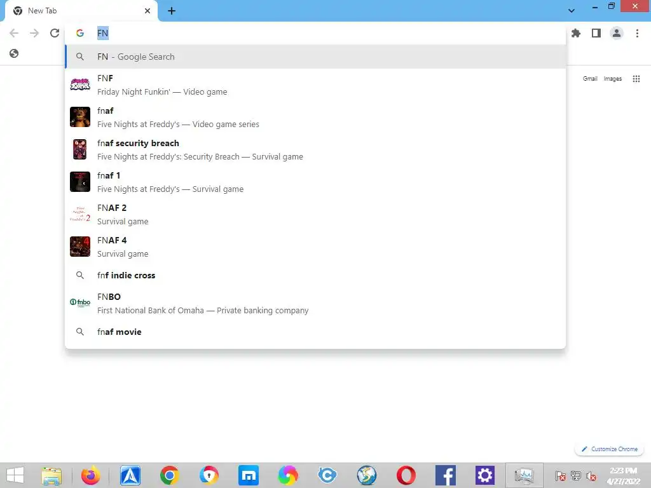Close the New Tab tab
Image resolution: width=651 pixels, height=488 pixels.
point(147,11)
